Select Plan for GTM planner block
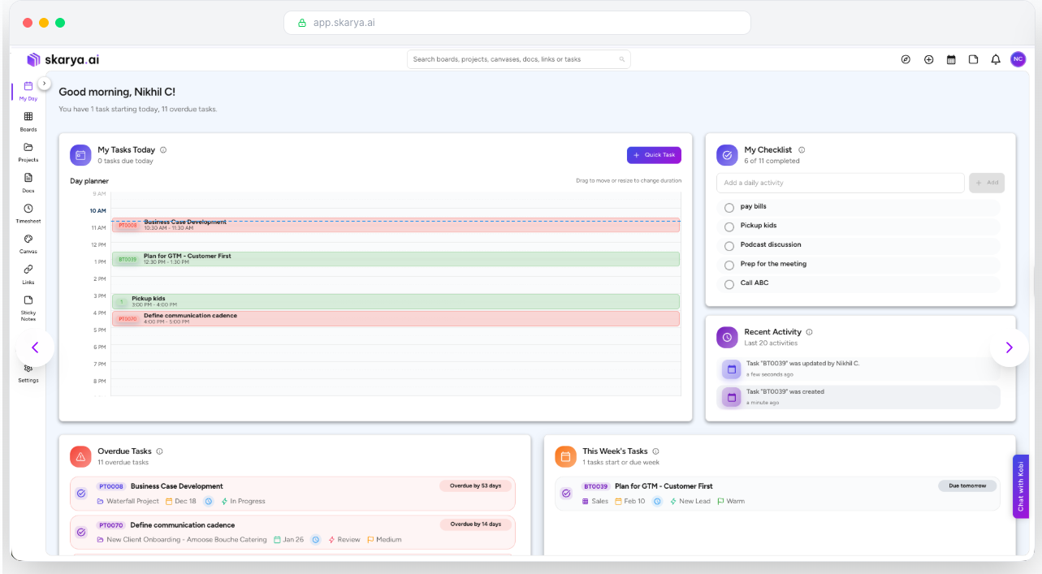Viewport: 1042px width, 574px height. click(x=396, y=259)
